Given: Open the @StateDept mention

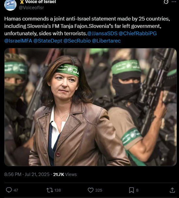Looking at the screenshot, I should pos(48,41).
